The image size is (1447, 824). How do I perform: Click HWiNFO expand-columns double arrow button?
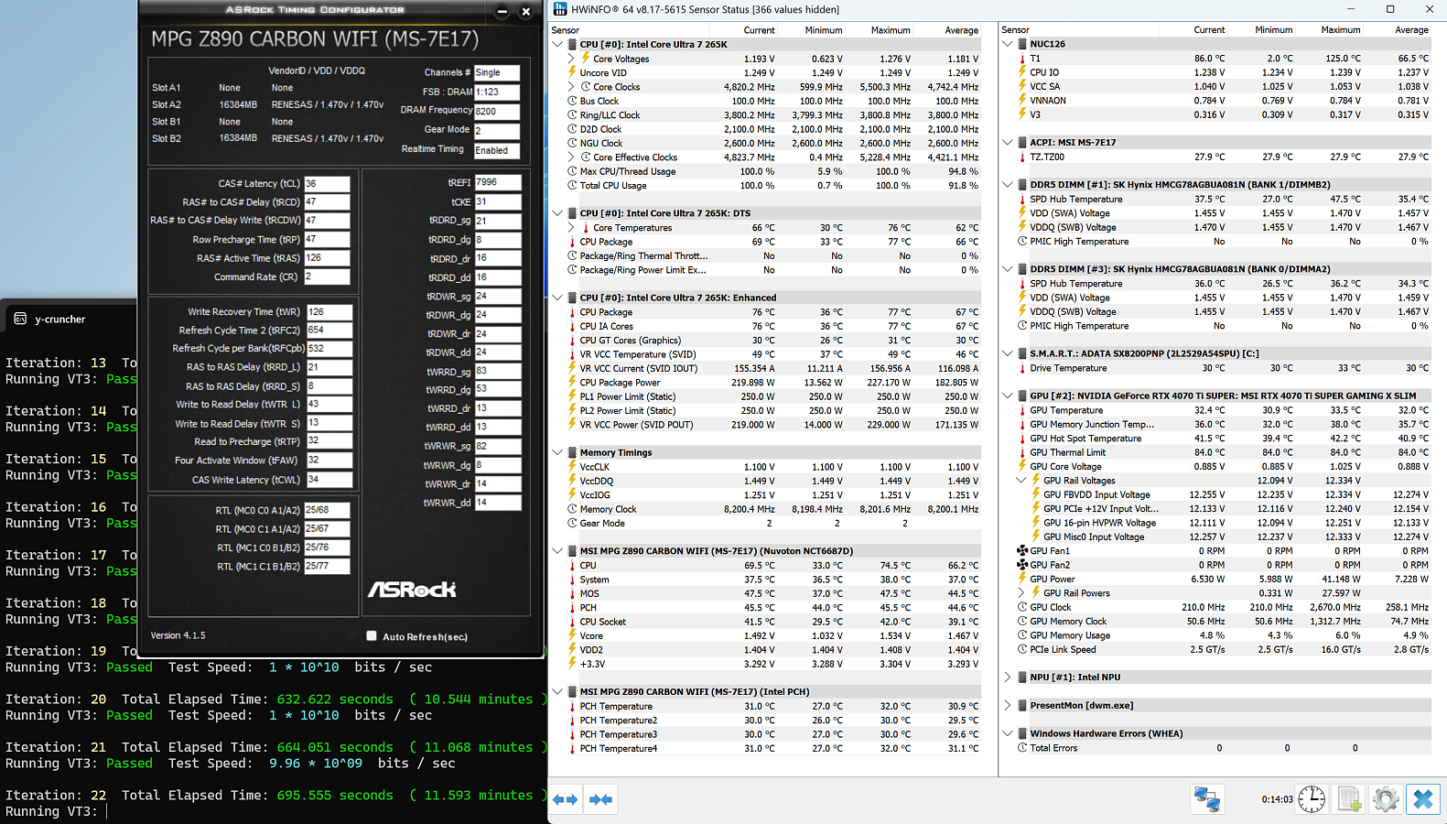pos(566,799)
